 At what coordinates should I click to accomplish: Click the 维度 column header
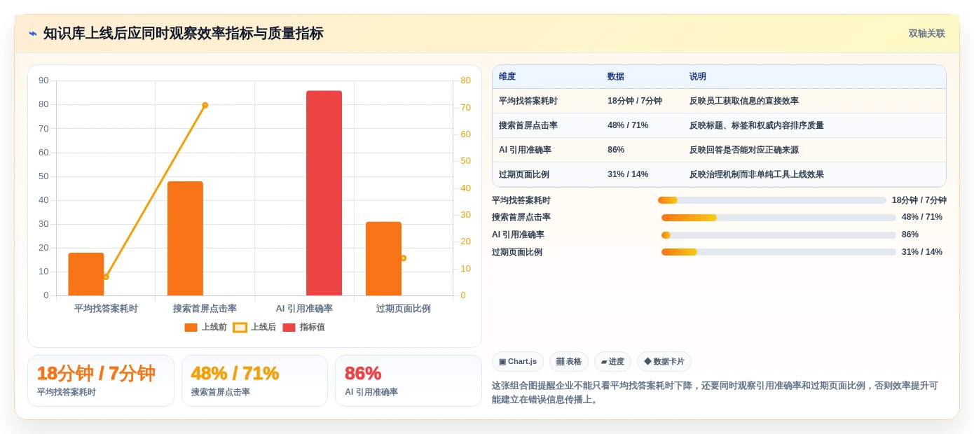point(507,76)
